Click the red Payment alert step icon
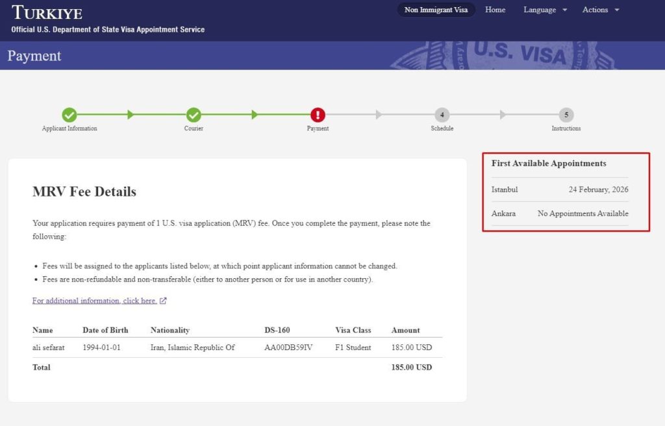The height and width of the screenshot is (426, 665). pyautogui.click(x=318, y=115)
